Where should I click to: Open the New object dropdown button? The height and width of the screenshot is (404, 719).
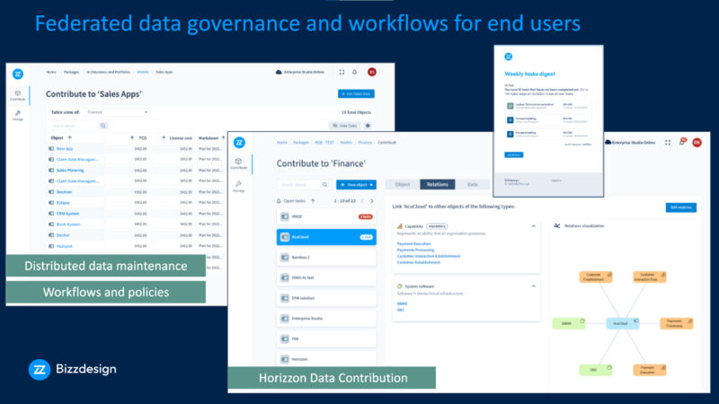tap(356, 185)
